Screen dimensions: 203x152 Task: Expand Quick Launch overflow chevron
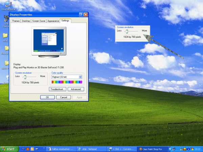[x=44, y=148]
